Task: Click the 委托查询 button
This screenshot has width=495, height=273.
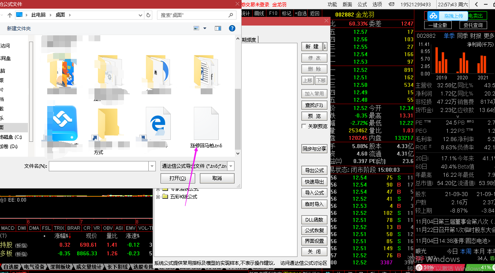Action: [x=473, y=25]
